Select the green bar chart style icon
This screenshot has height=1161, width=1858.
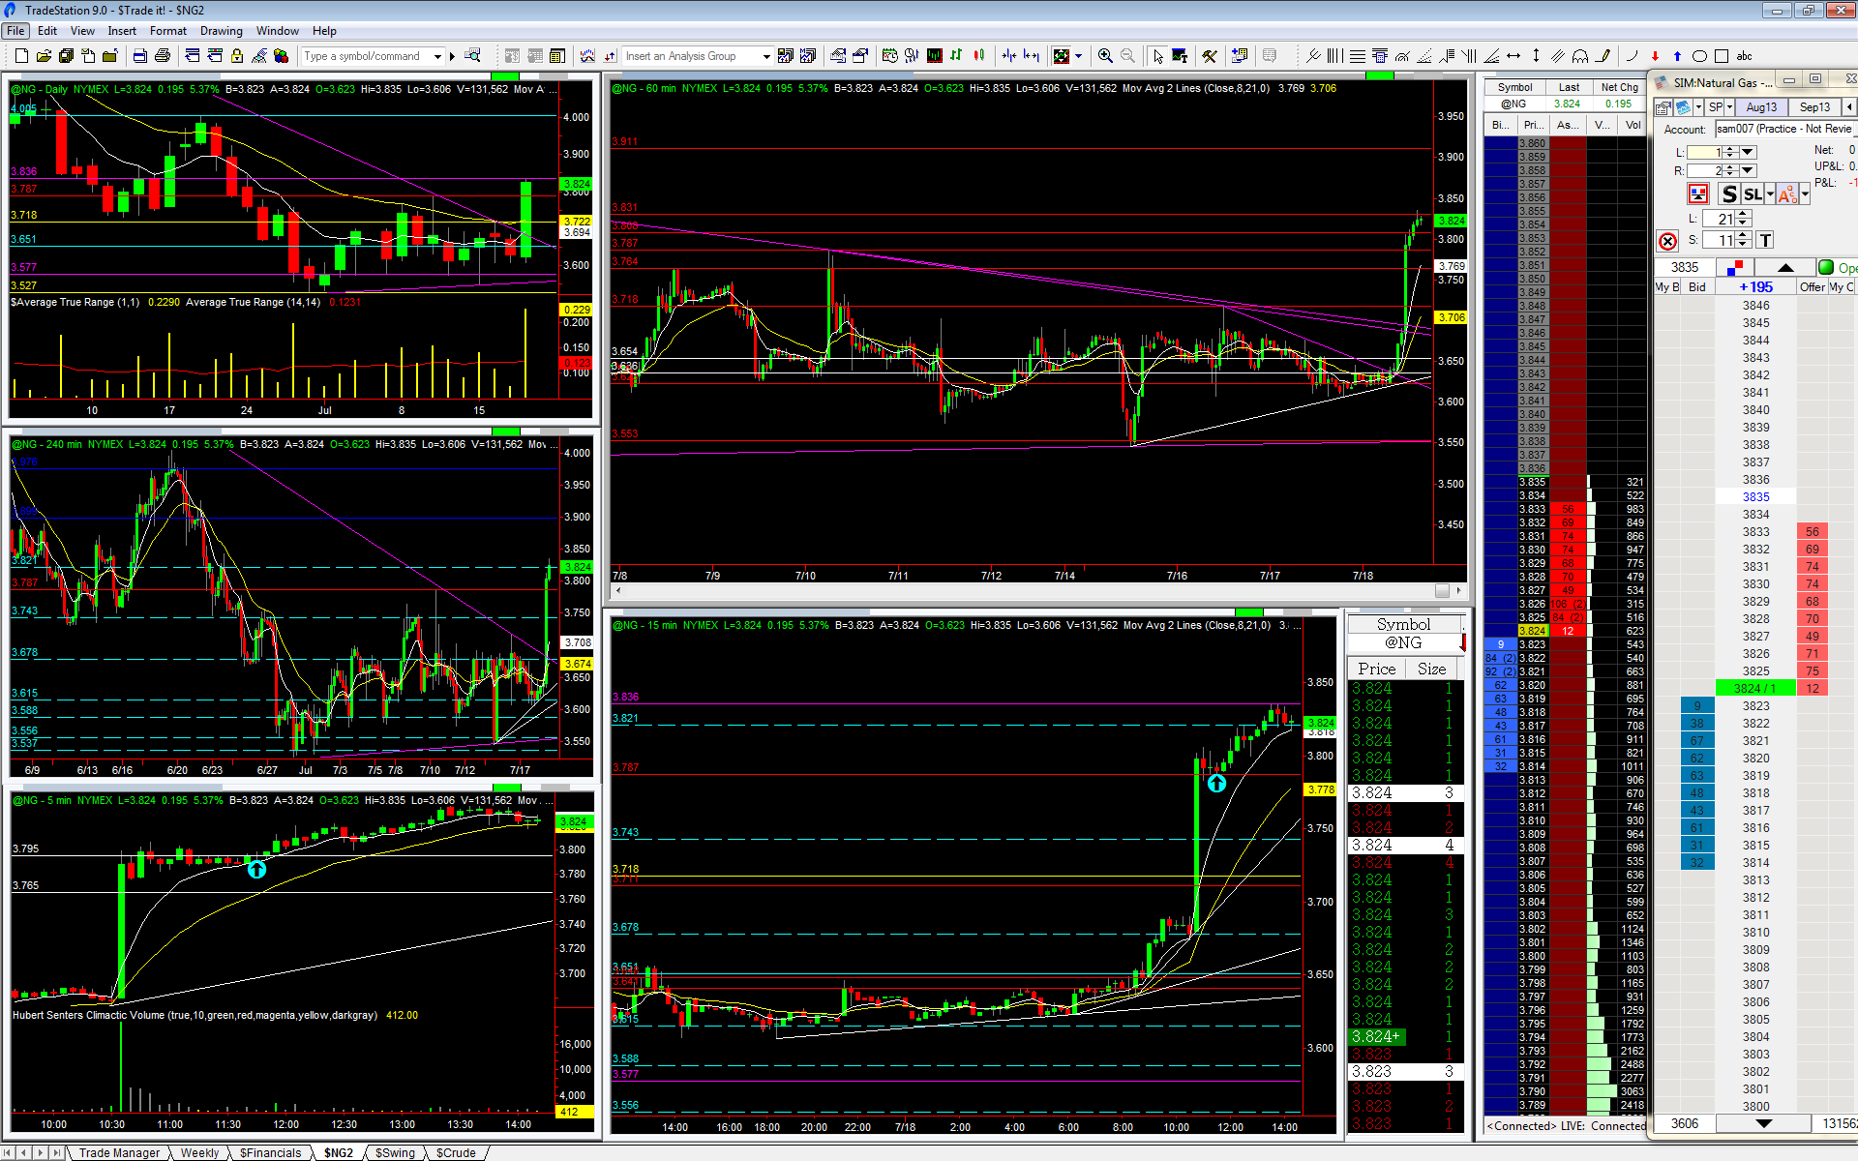click(x=956, y=56)
